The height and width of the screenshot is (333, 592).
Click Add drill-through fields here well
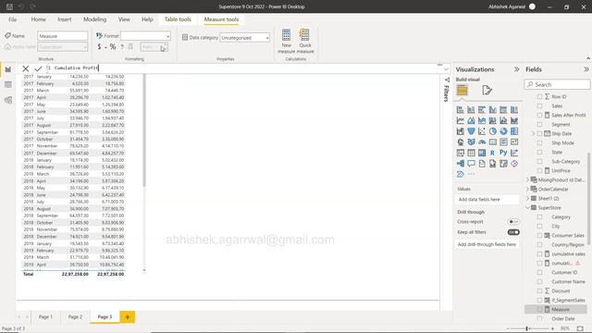[487, 244]
